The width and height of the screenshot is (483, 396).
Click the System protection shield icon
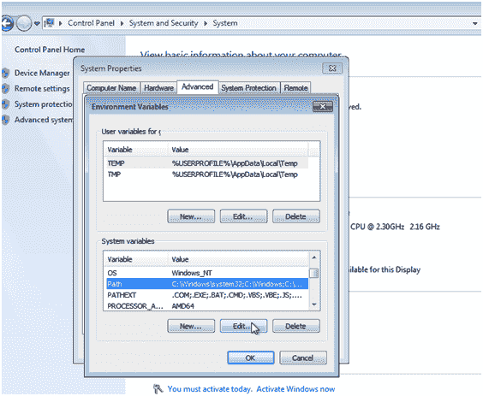[x=5, y=104]
